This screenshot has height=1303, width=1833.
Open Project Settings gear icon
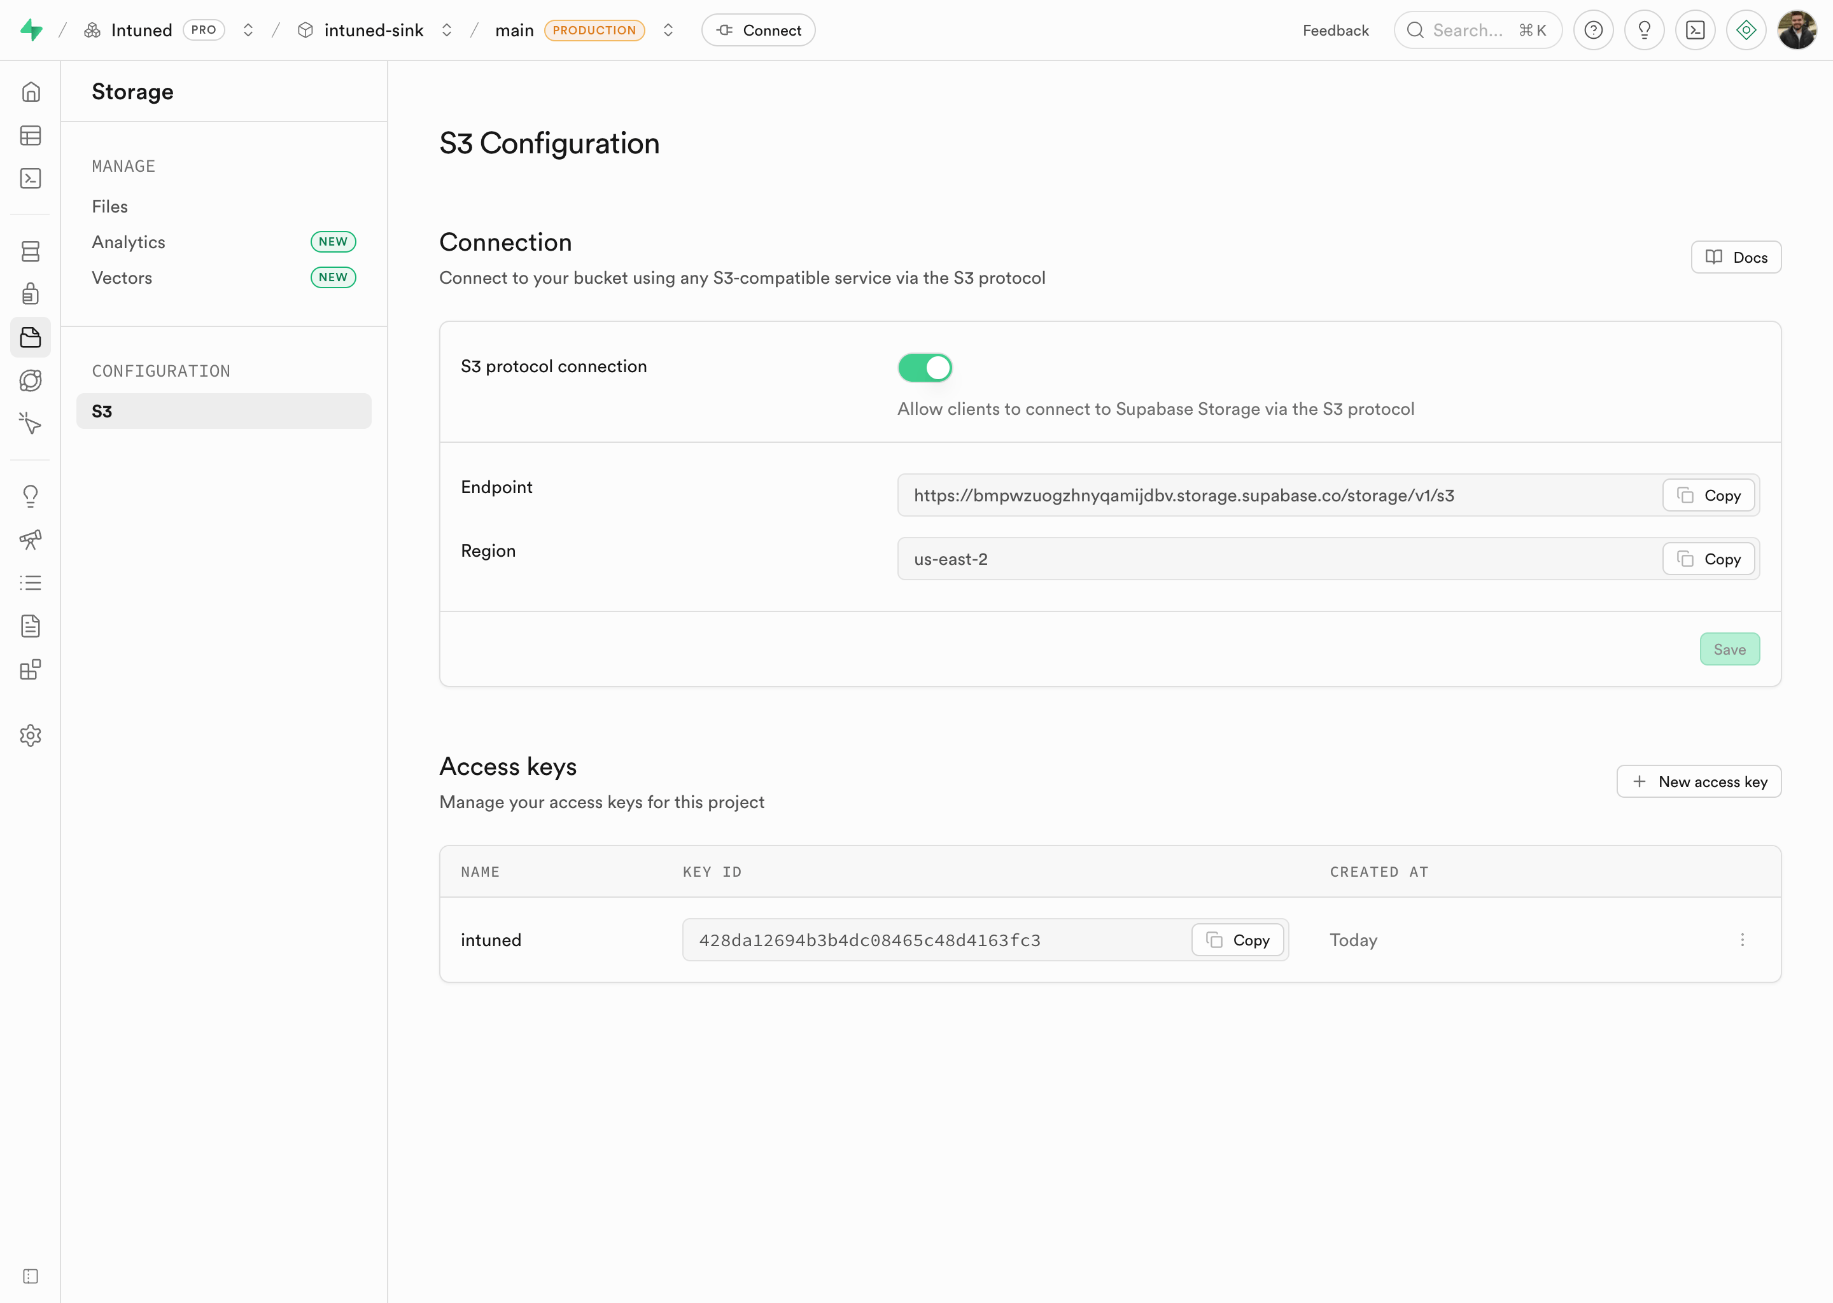pos(31,735)
